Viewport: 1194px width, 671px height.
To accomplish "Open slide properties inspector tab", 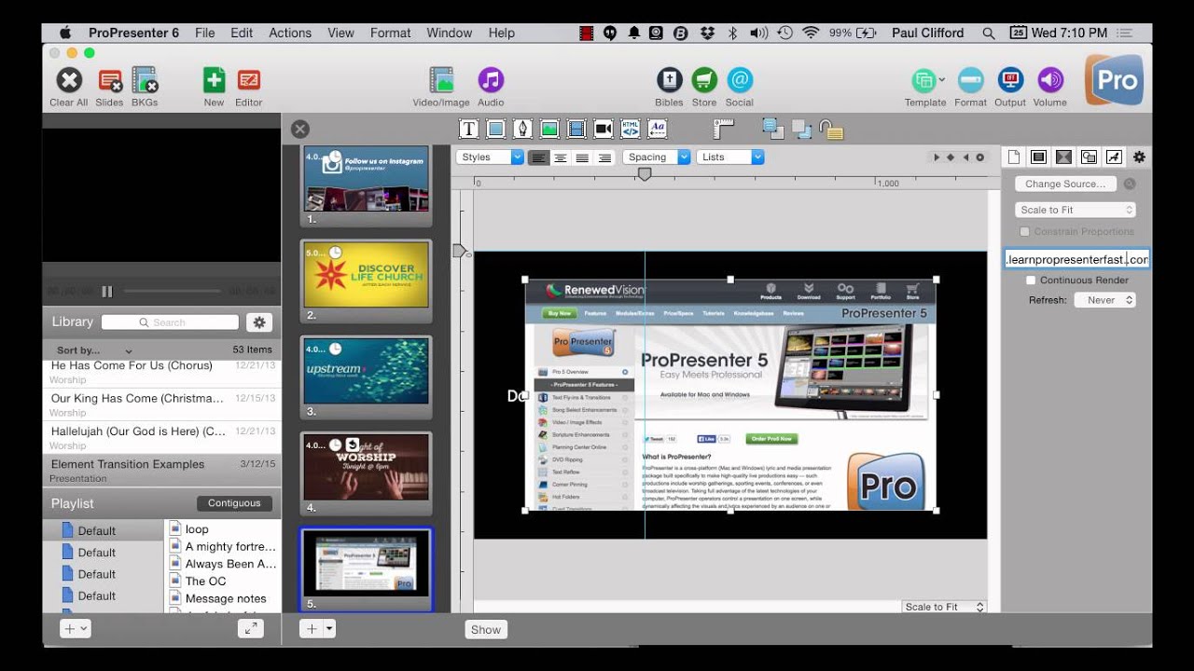I will tap(1038, 157).
